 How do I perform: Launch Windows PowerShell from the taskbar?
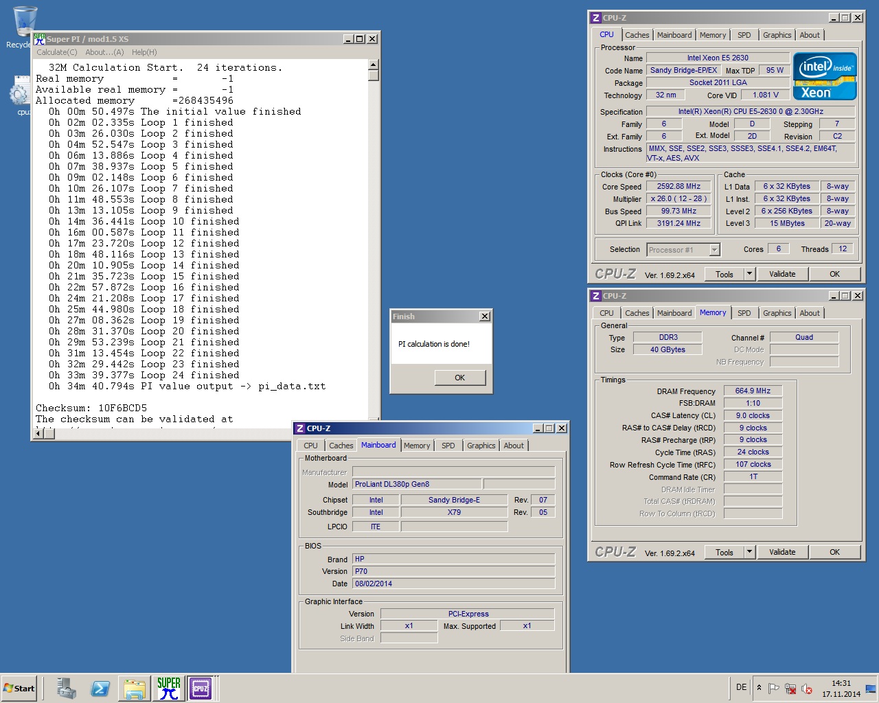point(100,688)
